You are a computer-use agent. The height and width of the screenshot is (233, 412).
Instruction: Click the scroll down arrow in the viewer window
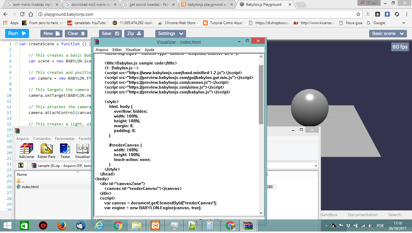[261, 213]
